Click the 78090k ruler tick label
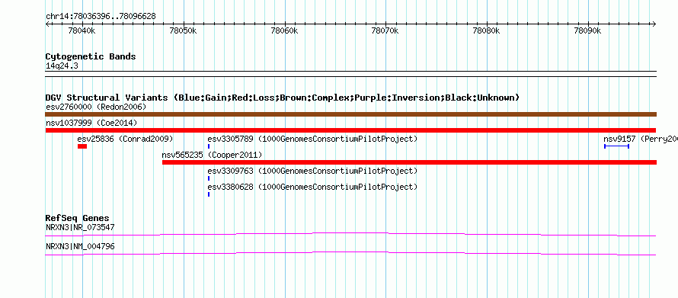 coord(588,31)
